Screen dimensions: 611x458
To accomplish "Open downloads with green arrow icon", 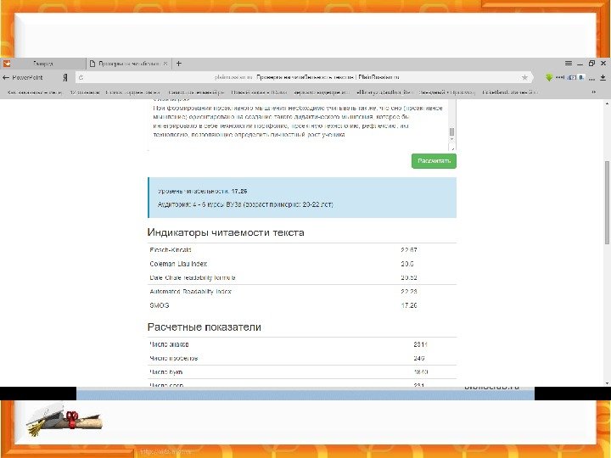I will pyautogui.click(x=549, y=77).
